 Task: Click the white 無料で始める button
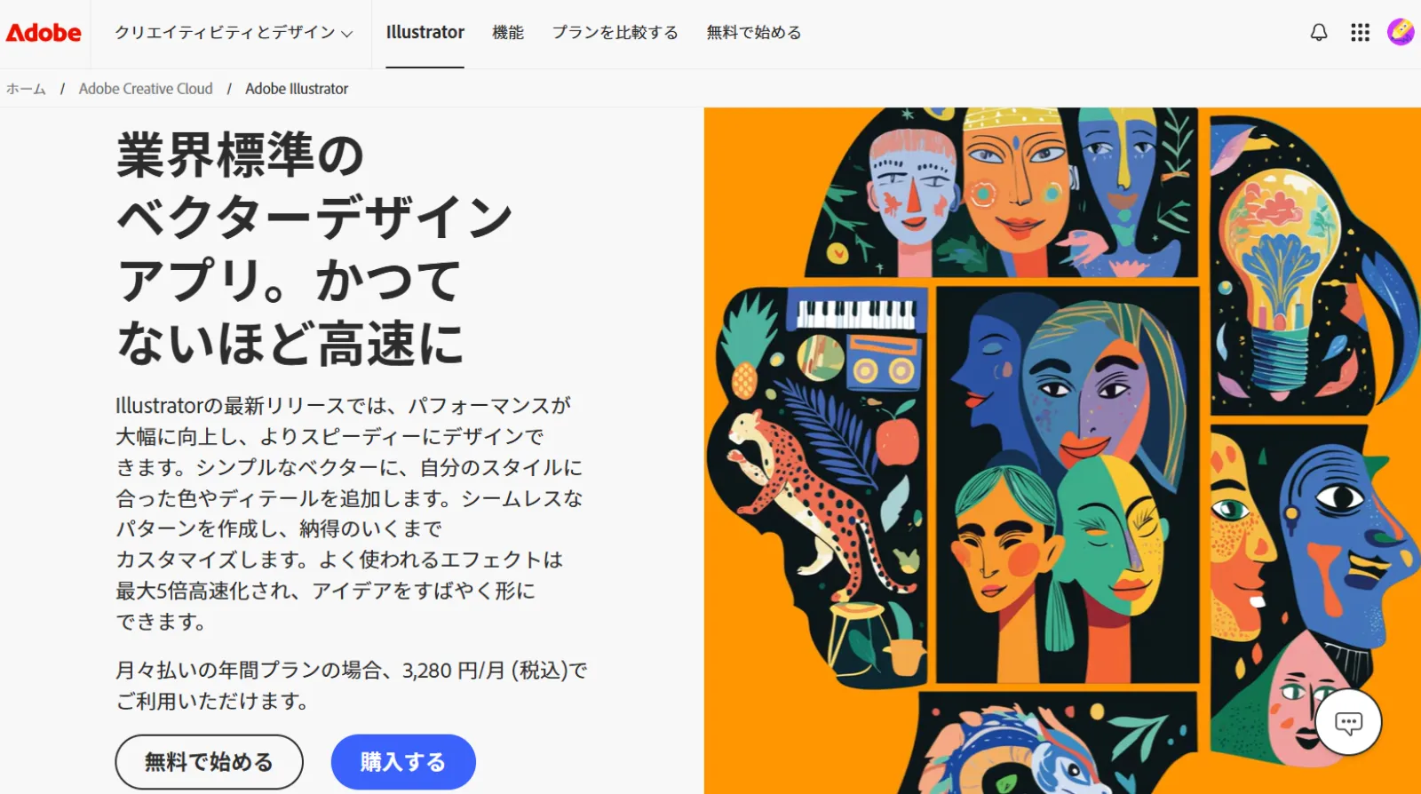209,762
